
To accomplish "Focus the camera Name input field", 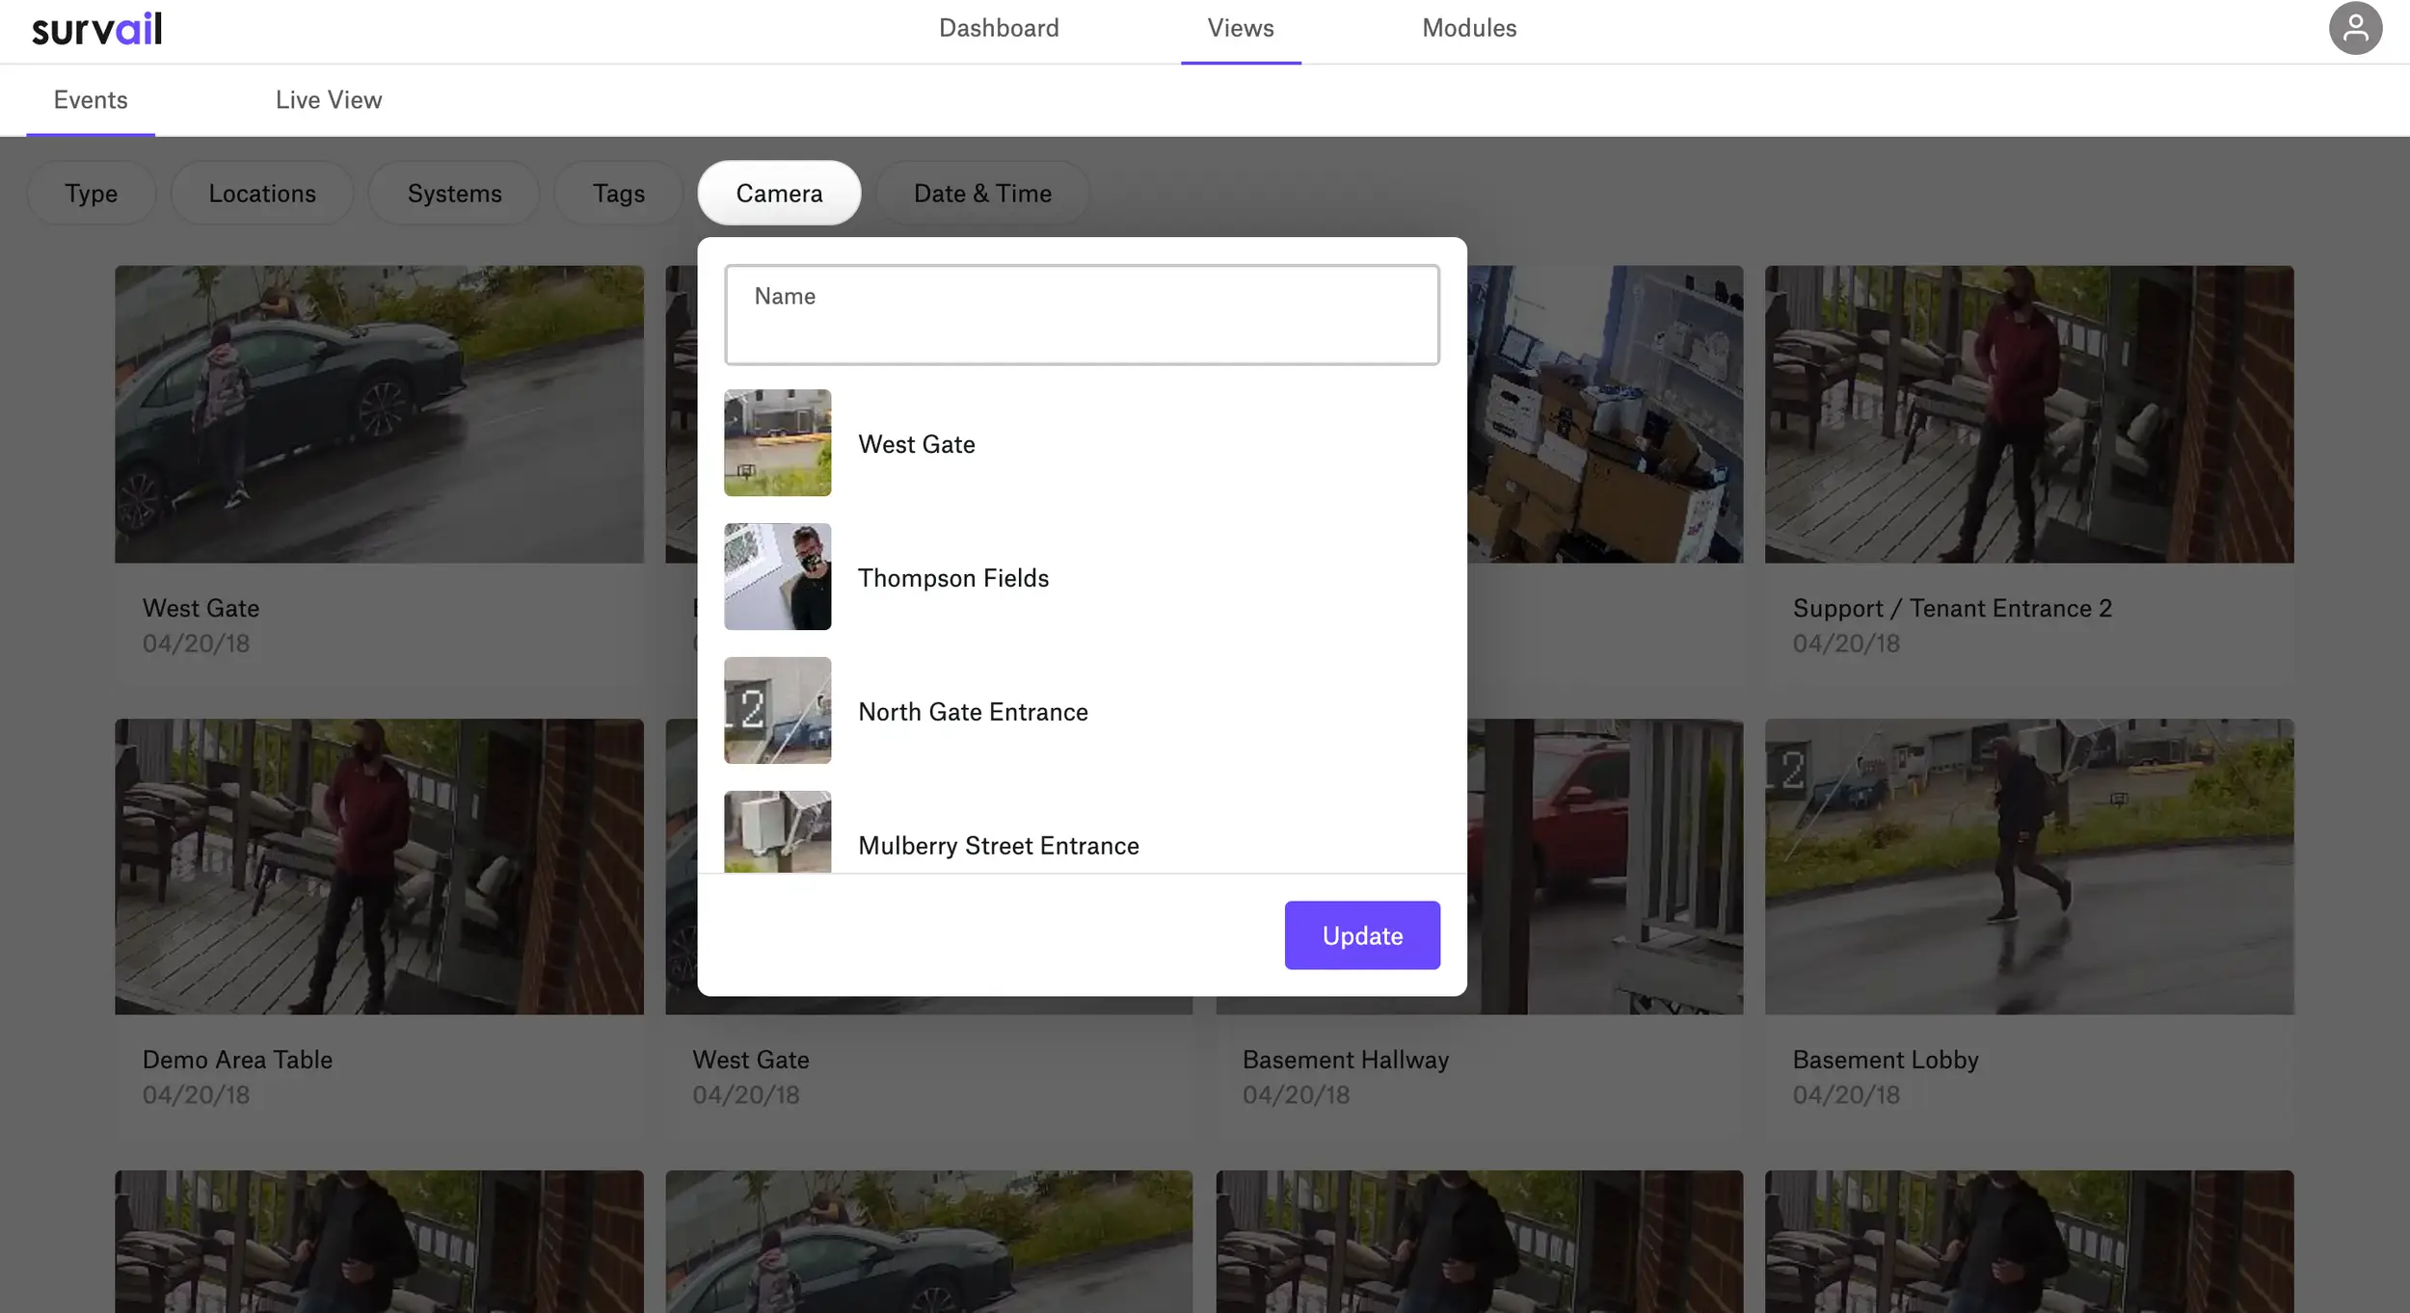I will click(x=1082, y=315).
